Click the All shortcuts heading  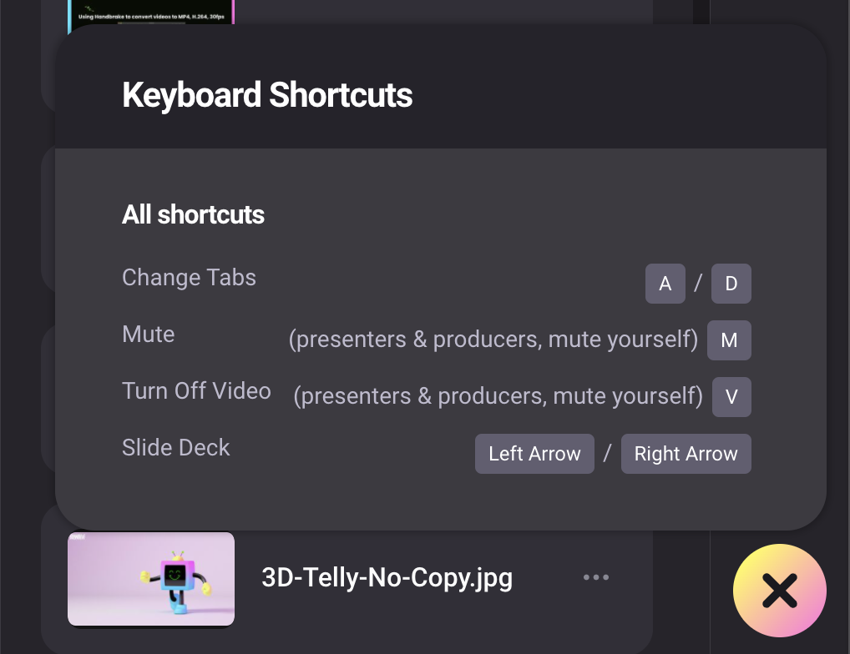(x=193, y=215)
